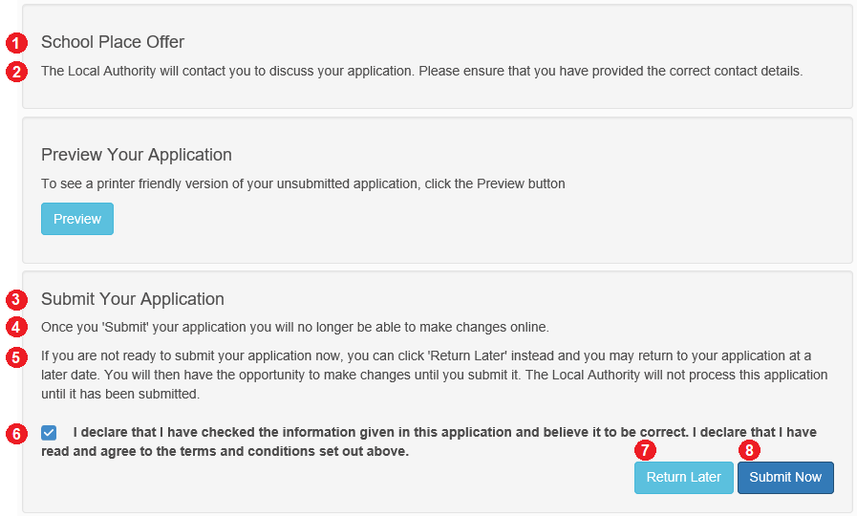Image resolution: width=857 pixels, height=517 pixels.
Task: Choose Return Later to save progress
Action: point(684,478)
